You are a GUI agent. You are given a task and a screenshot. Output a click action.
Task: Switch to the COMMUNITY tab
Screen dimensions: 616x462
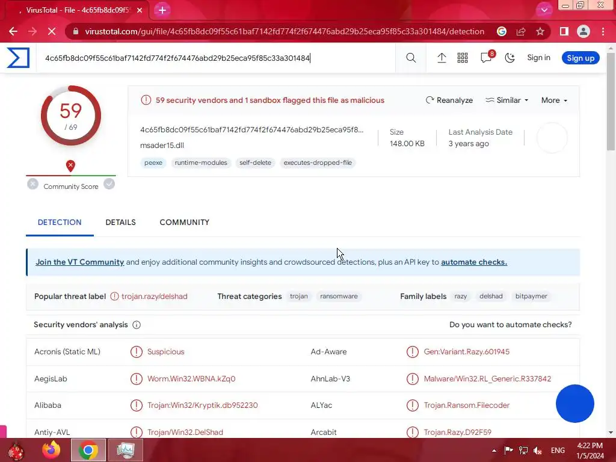184,223
